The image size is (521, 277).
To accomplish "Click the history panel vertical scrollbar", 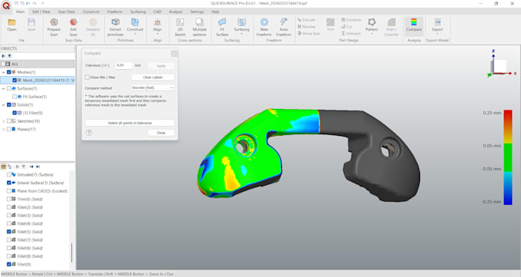I will point(72,253).
